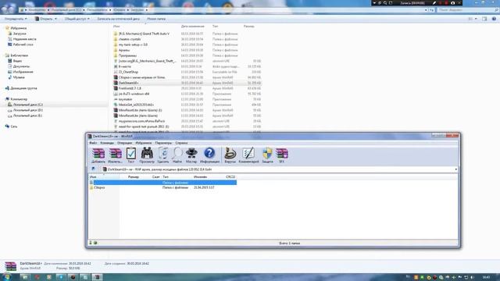Sort Explorer files by Дата изменения column
Screen dimensions: 500x281
click(x=193, y=26)
